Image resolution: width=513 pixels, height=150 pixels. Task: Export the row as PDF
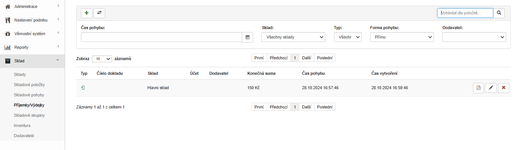(x=479, y=88)
